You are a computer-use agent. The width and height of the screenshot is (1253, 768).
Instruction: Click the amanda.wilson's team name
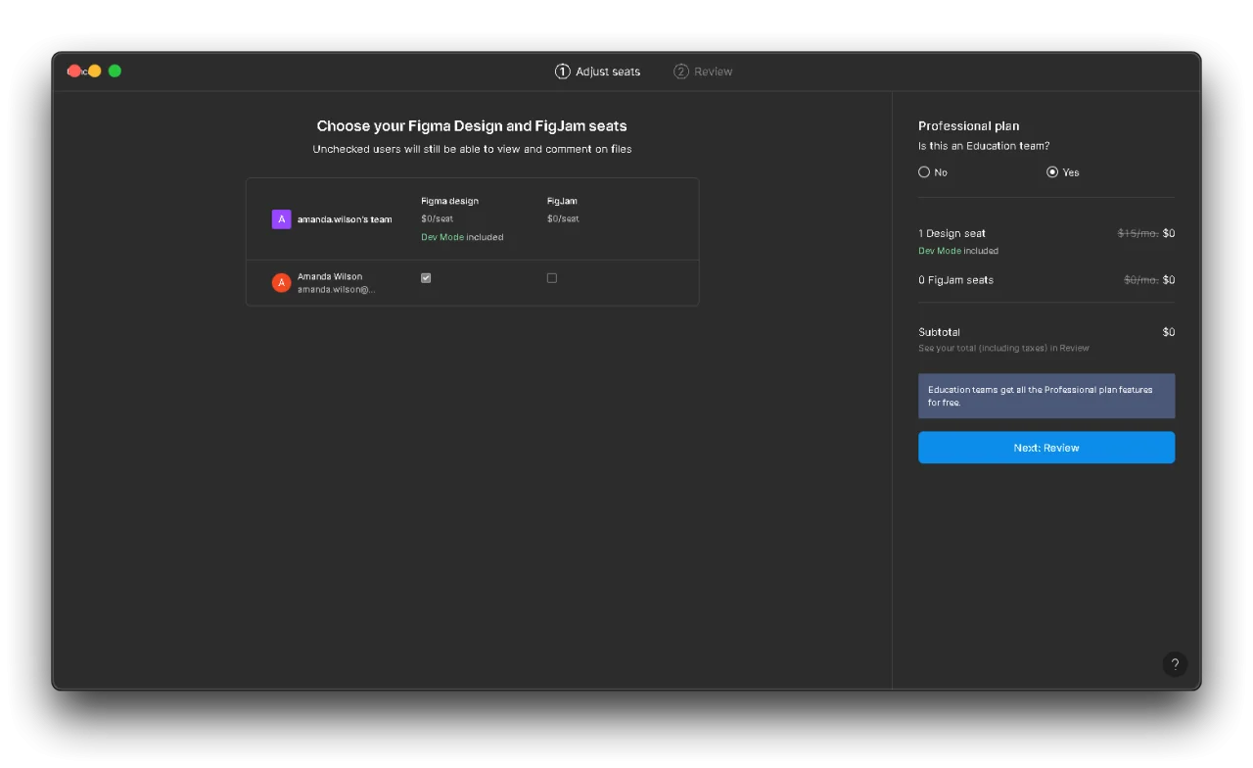pos(345,219)
